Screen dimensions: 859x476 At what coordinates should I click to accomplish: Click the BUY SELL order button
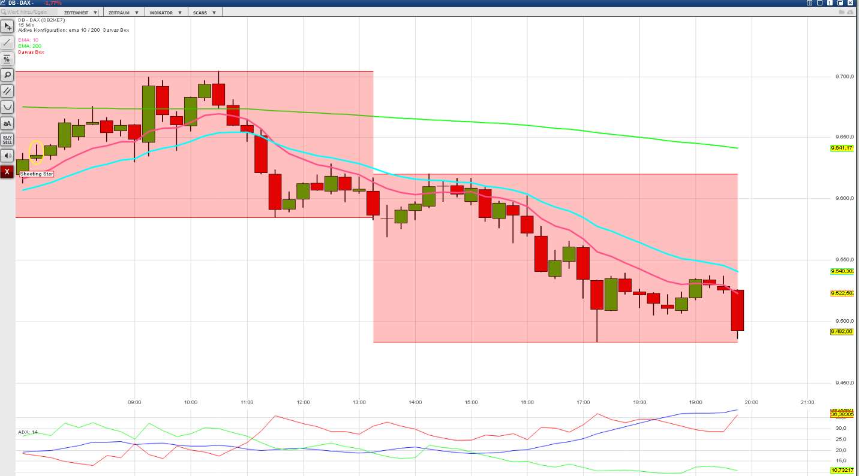pyautogui.click(x=7, y=140)
